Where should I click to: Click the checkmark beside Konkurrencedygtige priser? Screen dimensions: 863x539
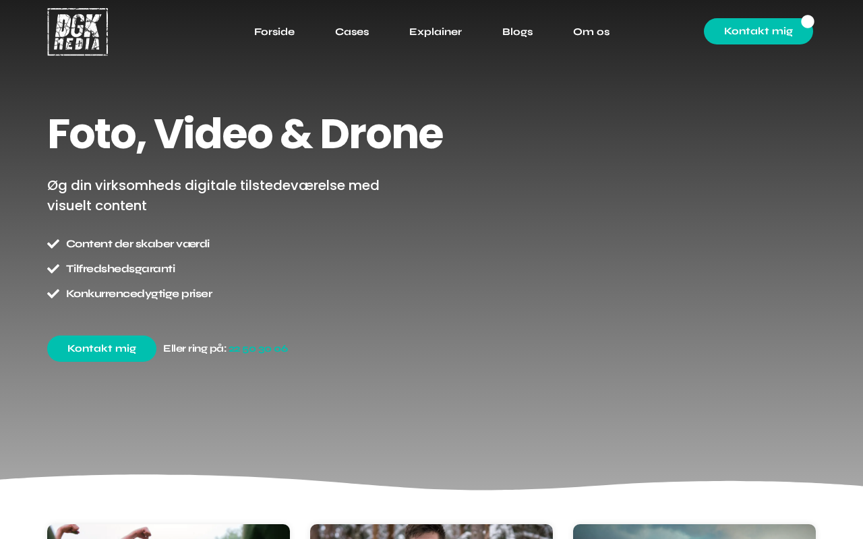pos(53,294)
